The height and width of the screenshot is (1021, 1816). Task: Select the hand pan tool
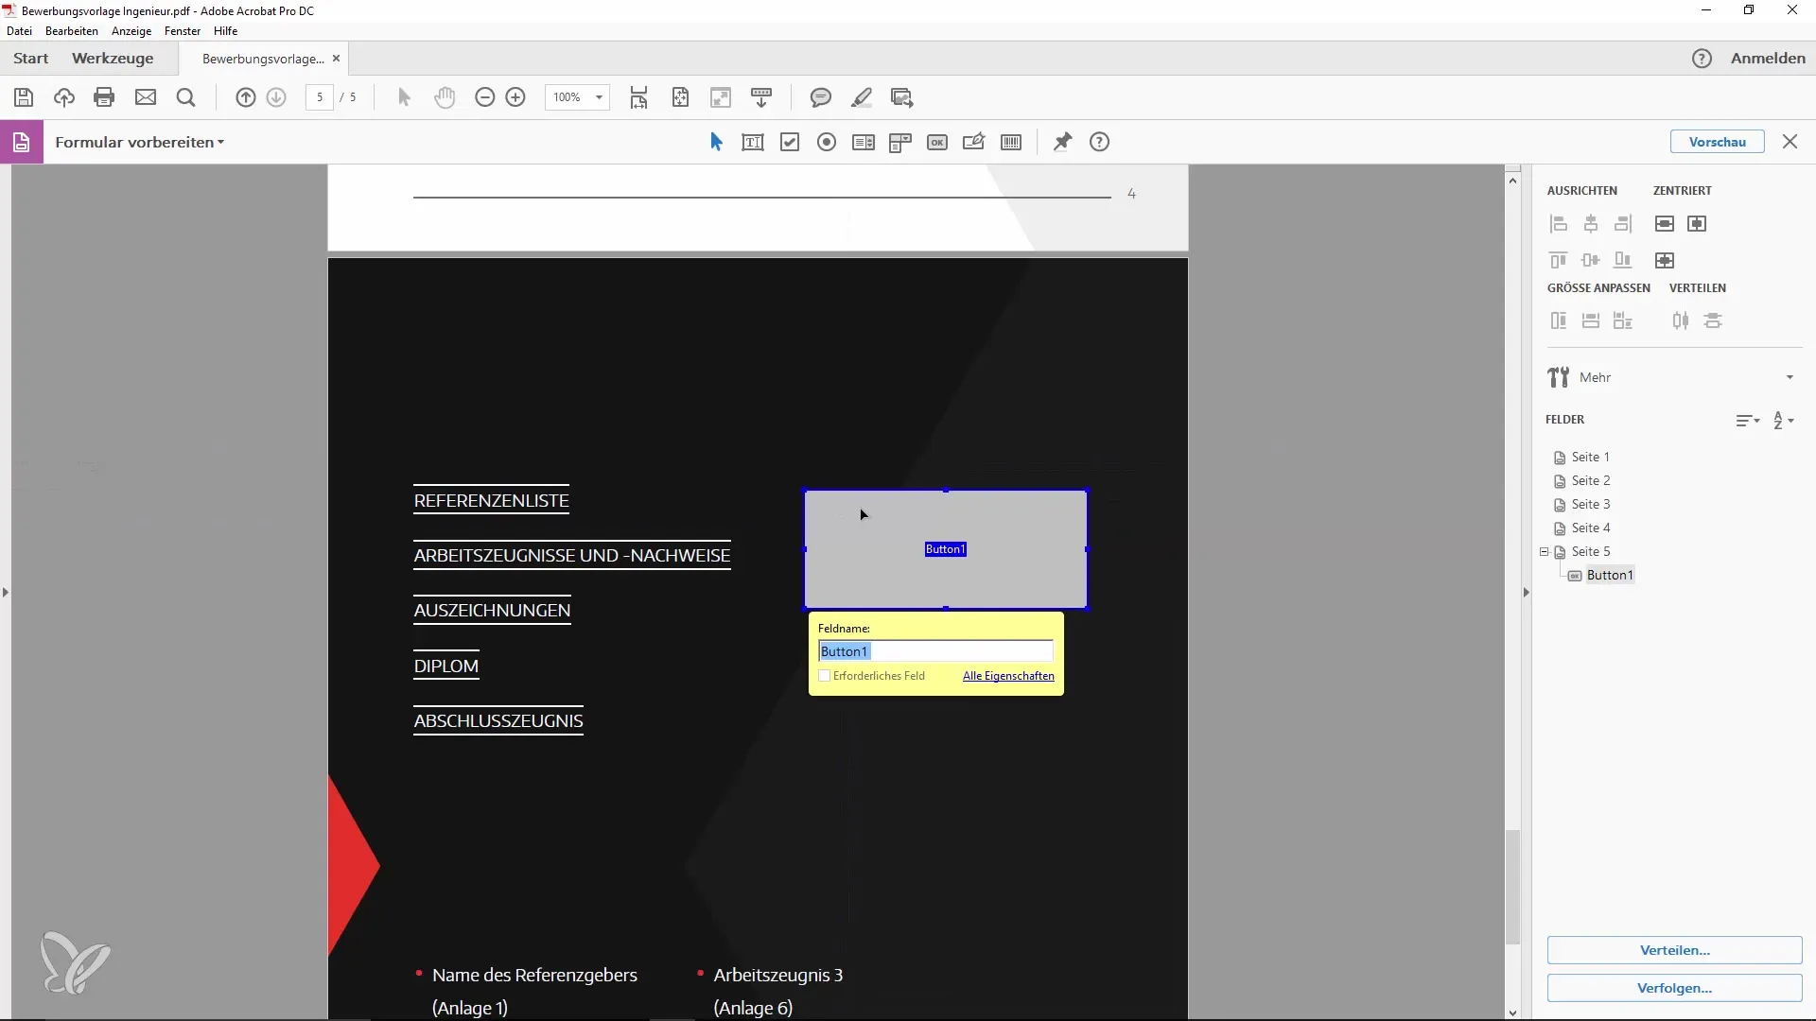point(445,97)
